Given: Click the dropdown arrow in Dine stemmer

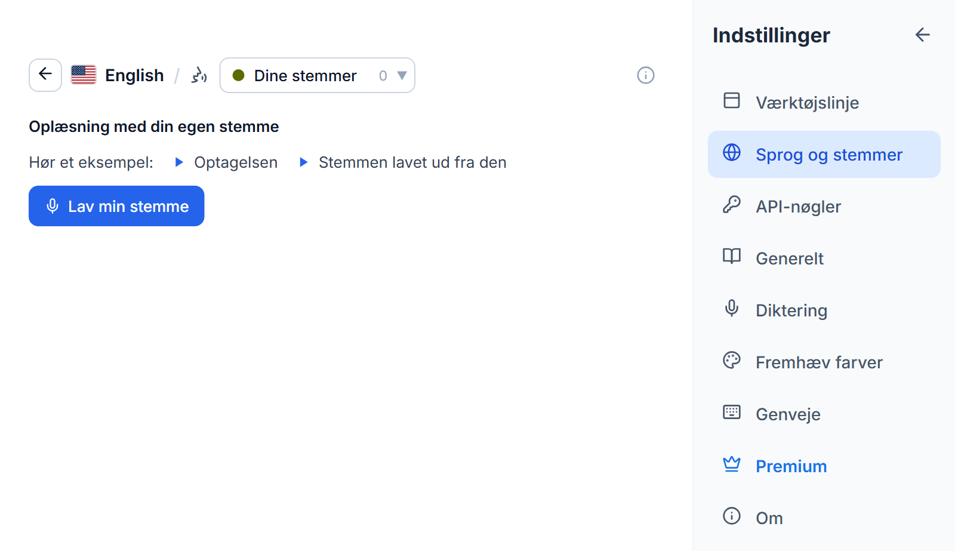Looking at the screenshot, I should coord(402,76).
